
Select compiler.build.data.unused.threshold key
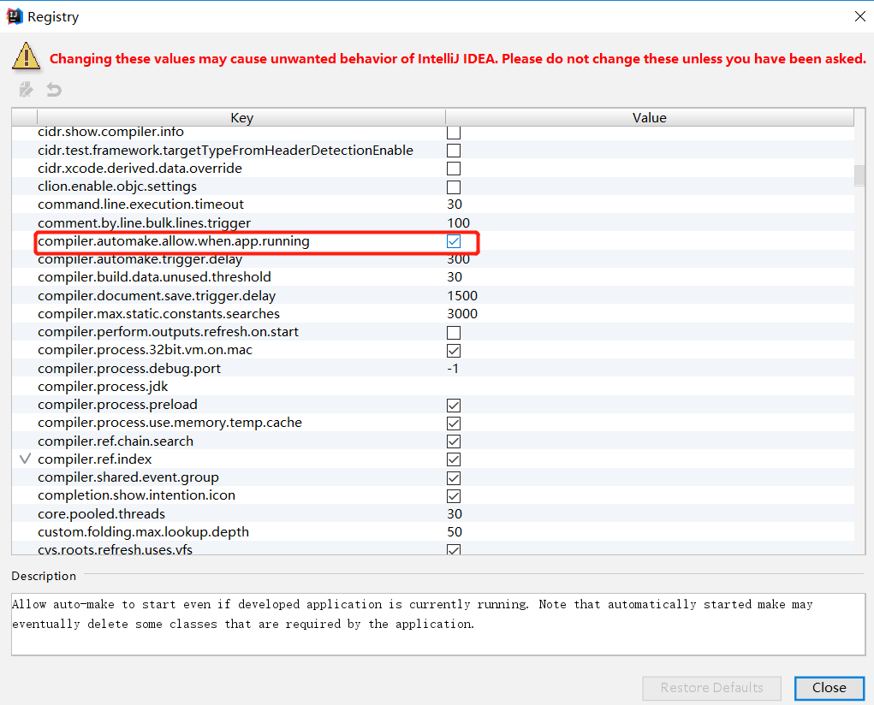coord(154,277)
